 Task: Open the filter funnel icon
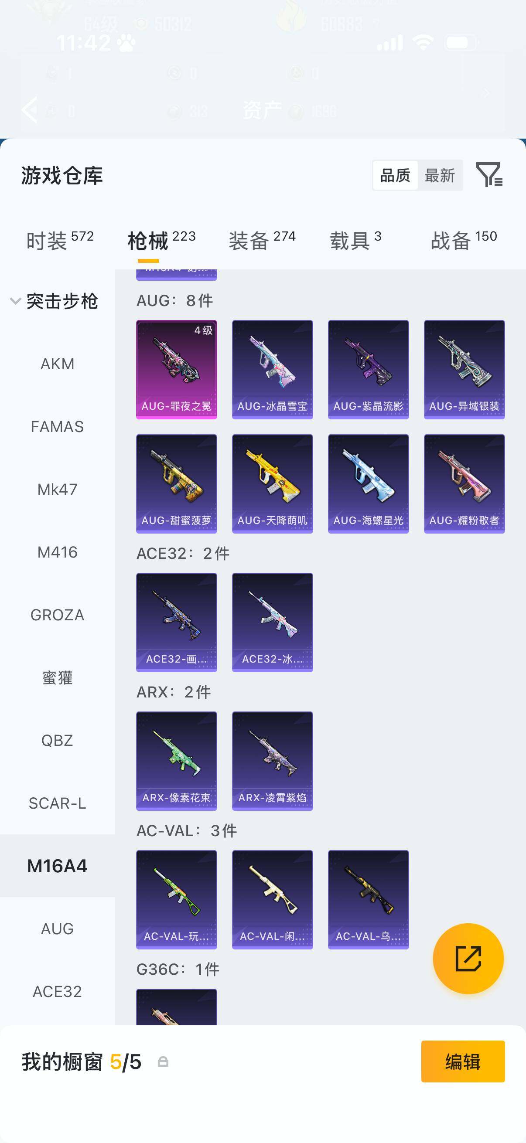coord(489,175)
